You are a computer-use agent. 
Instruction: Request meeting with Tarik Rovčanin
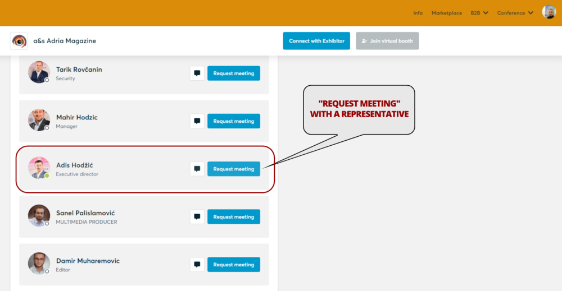coord(234,73)
